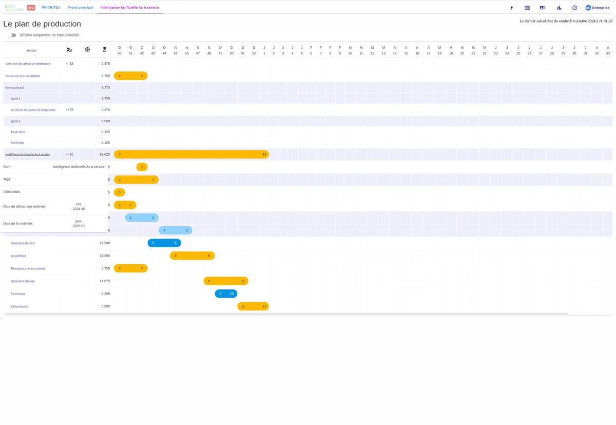The width and height of the screenshot is (616, 425).
Task: Click the Génération de texte blue bar
Action: (x=164, y=243)
